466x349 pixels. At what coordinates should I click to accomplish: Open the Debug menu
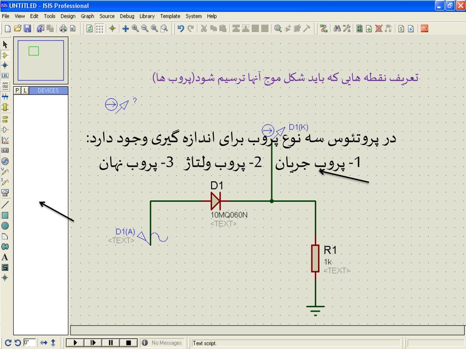[127, 16]
